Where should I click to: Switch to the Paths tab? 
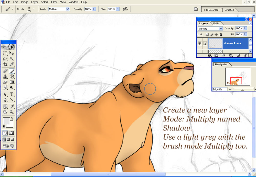(216, 23)
